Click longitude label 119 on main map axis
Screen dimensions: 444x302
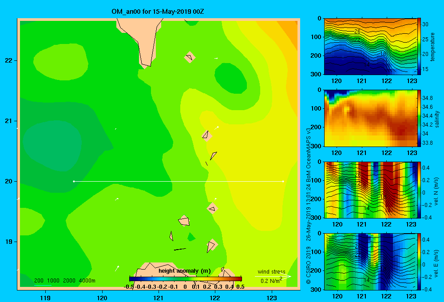coord(45,298)
